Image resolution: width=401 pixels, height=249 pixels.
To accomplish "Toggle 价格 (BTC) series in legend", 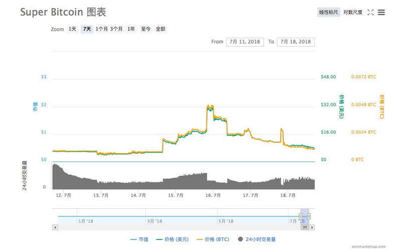I will coord(213,239).
